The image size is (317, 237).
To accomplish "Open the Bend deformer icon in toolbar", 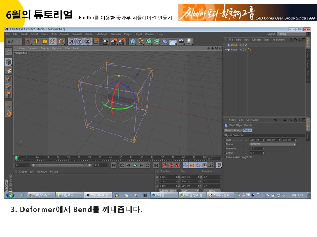I will coord(165,41).
